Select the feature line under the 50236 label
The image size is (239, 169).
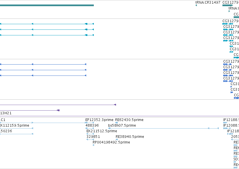[17, 134]
